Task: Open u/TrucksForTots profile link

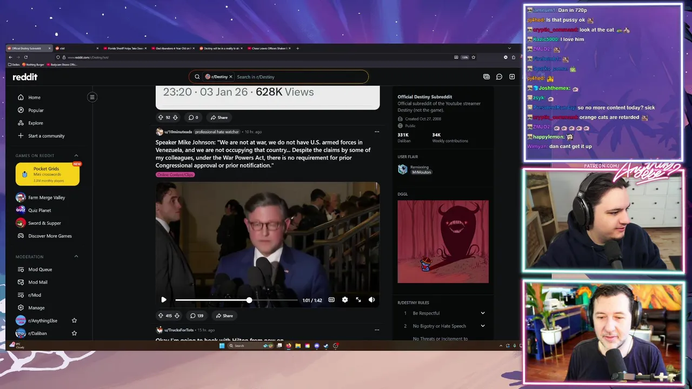Action: click(x=179, y=330)
